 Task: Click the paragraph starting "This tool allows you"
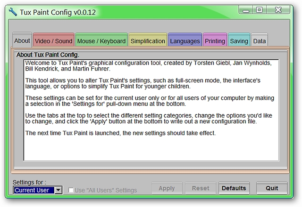[143, 83]
